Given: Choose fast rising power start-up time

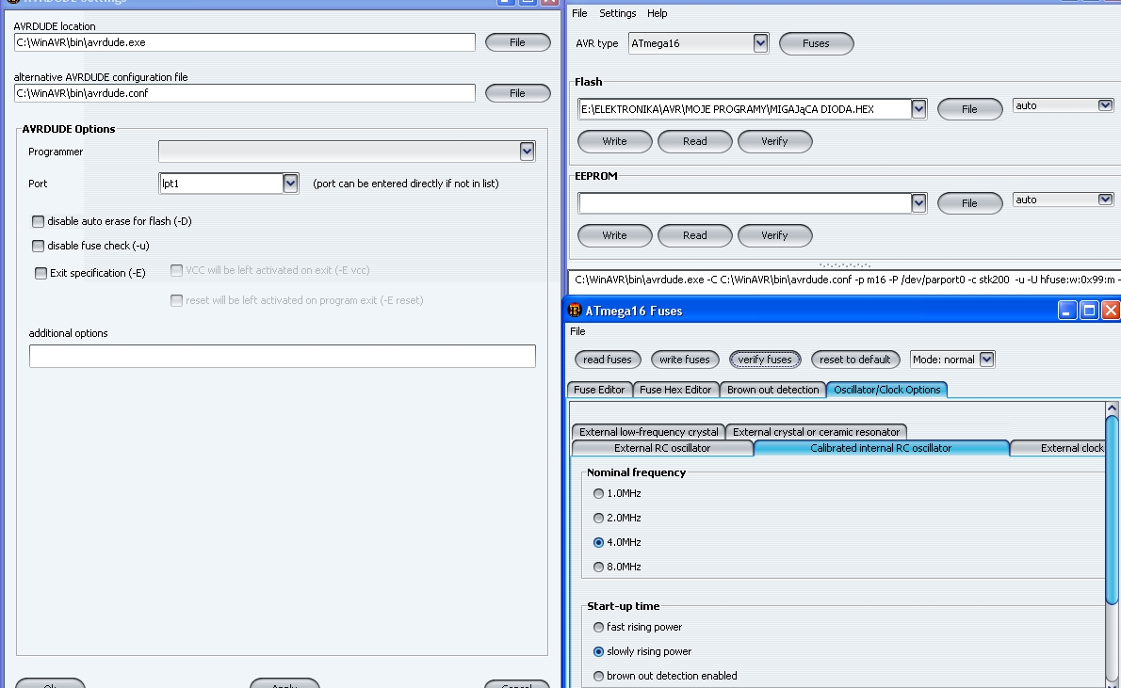Looking at the screenshot, I should [x=598, y=627].
